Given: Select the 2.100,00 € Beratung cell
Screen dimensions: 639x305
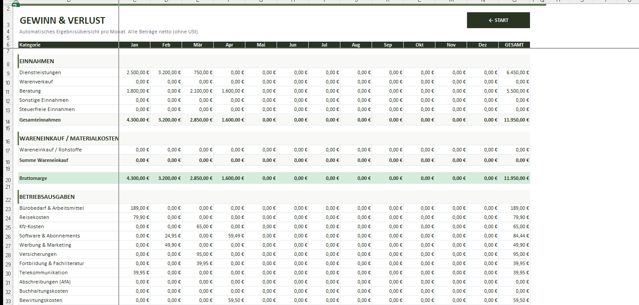Looking at the screenshot, I should (198, 91).
